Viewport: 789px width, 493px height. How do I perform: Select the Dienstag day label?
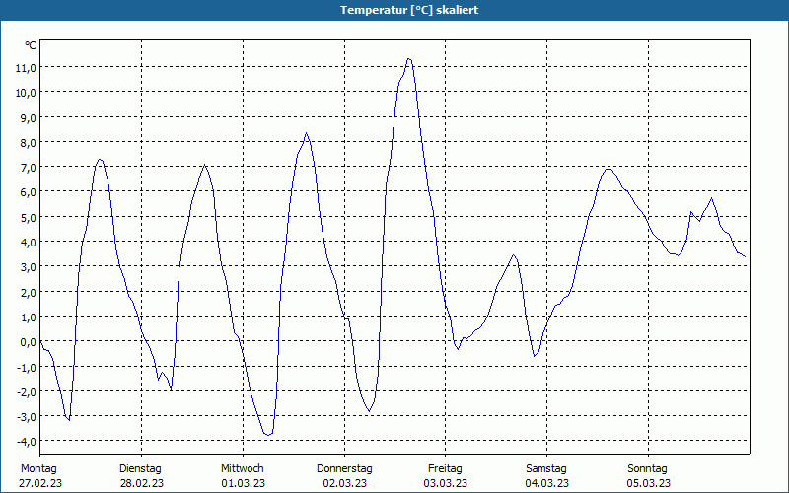click(140, 468)
